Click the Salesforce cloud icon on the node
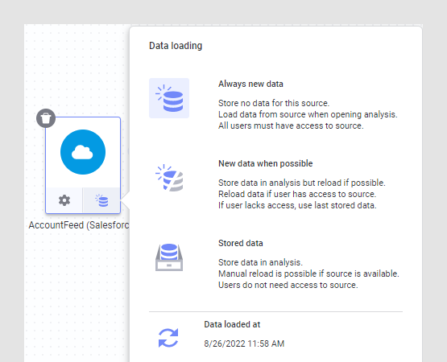 [83, 152]
